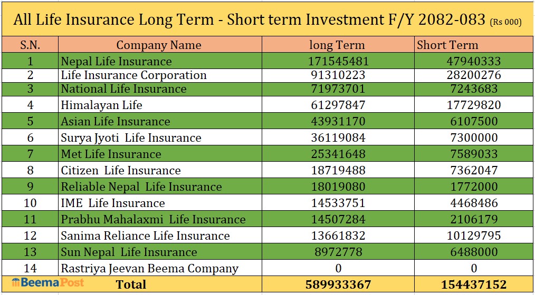Click Met Life Insurance short term value 7589033
535x295 pixels.
click(473, 154)
